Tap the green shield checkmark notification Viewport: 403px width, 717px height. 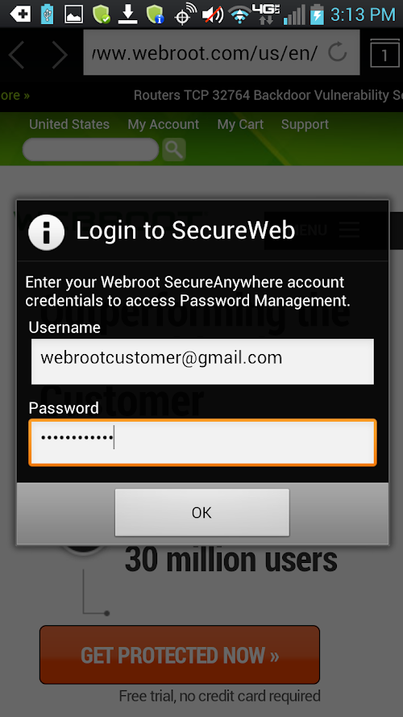pyautogui.click(x=101, y=15)
